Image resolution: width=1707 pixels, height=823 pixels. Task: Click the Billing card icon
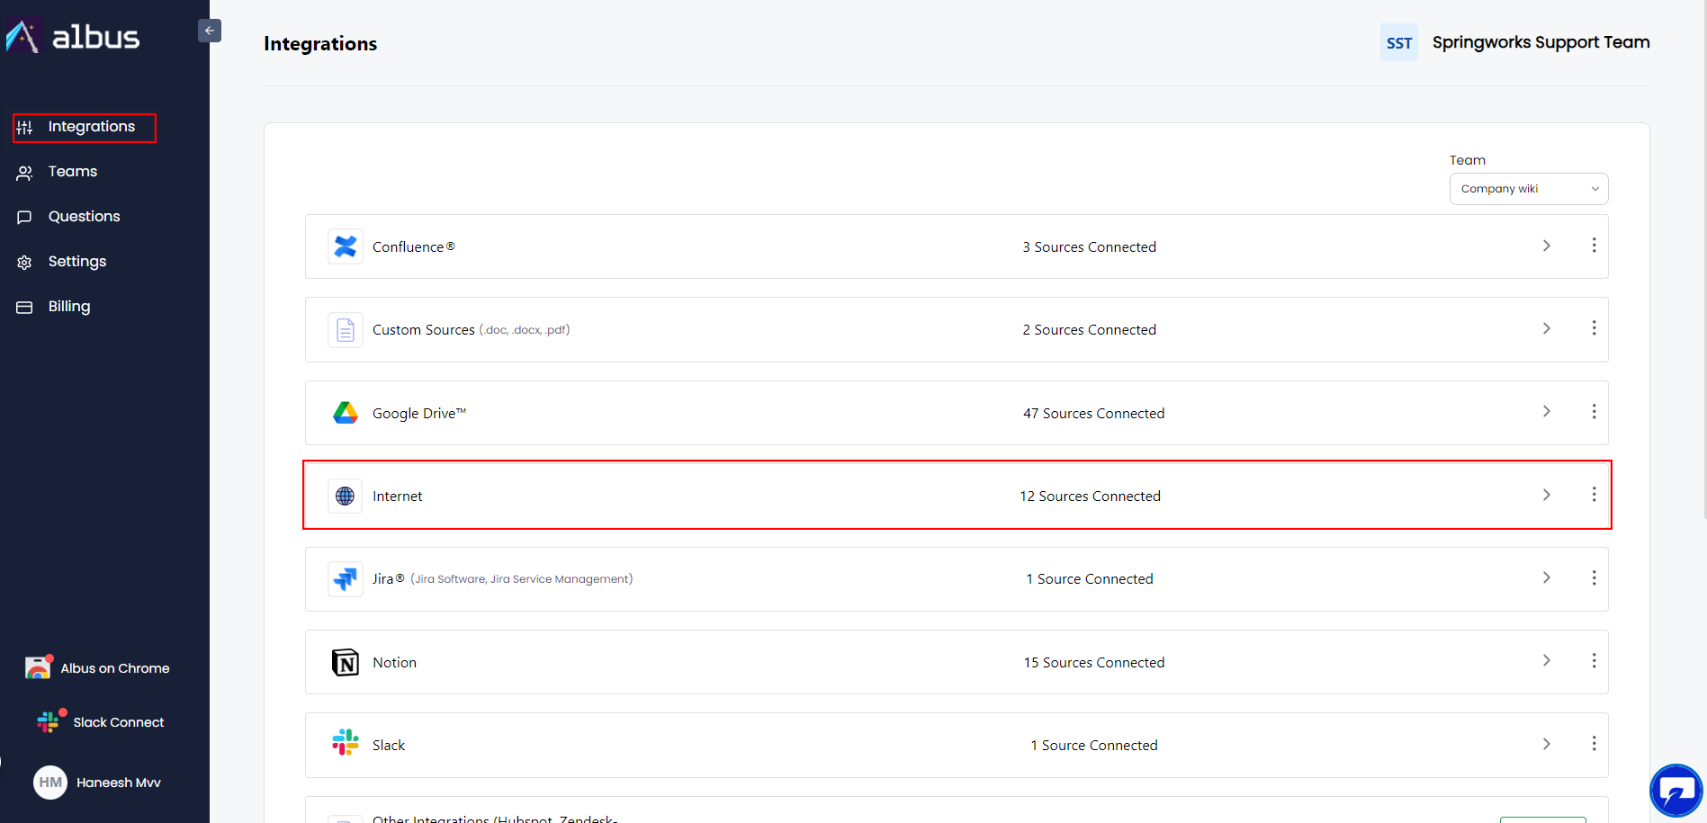(x=24, y=308)
